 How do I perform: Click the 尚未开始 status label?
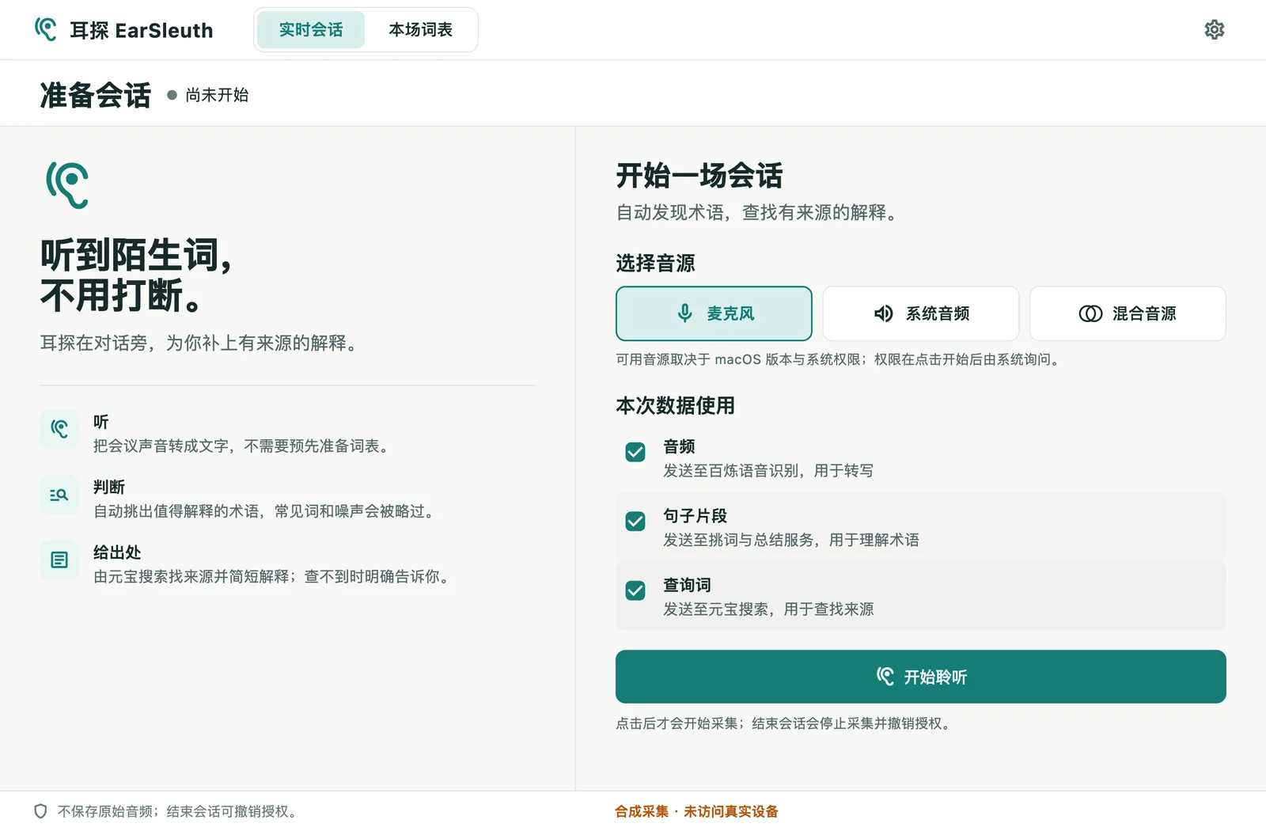tap(217, 95)
